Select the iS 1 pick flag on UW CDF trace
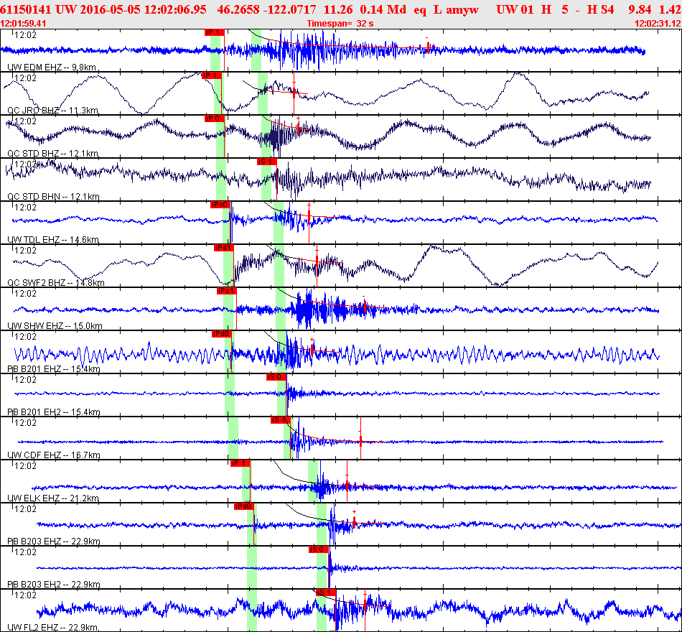This screenshot has width=682, height=632. pyautogui.click(x=281, y=420)
